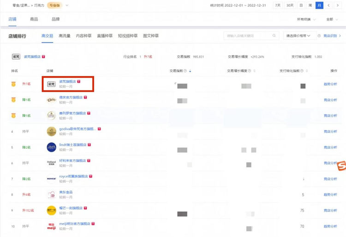The width and height of the screenshot is (346, 237).
Task: Click the Lindt store blue logo
Action: [x=51, y=147]
